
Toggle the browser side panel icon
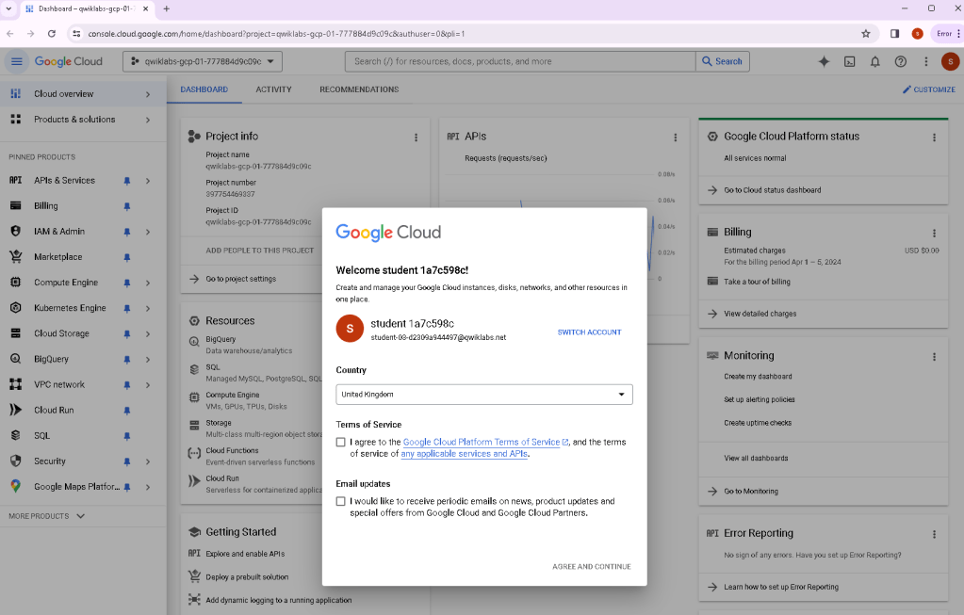point(894,34)
